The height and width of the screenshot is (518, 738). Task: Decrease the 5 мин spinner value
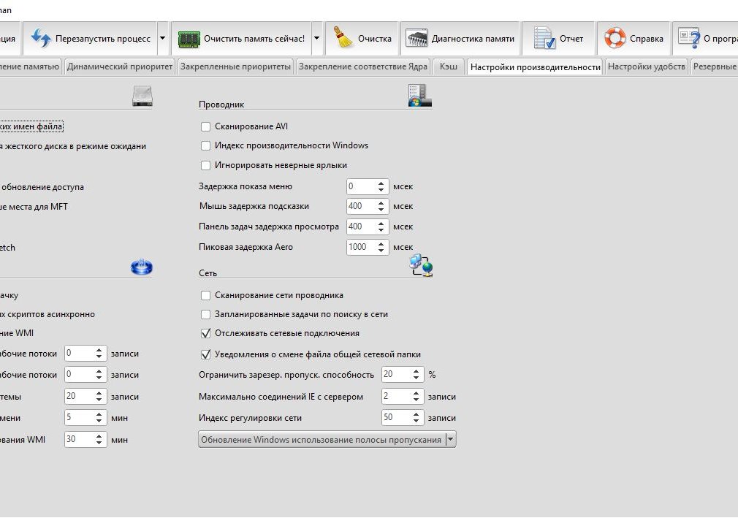click(x=99, y=421)
